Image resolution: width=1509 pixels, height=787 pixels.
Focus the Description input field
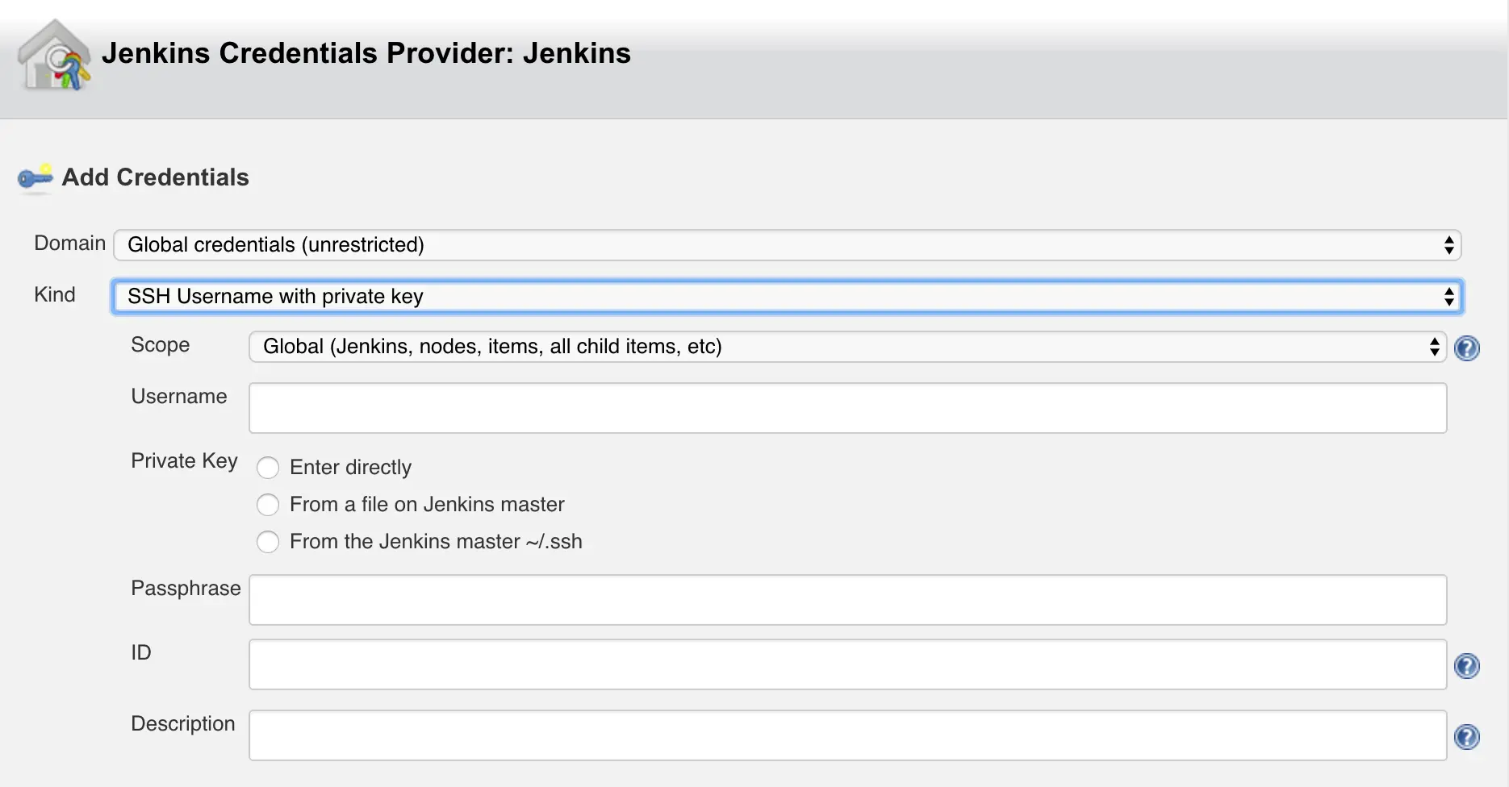point(847,735)
